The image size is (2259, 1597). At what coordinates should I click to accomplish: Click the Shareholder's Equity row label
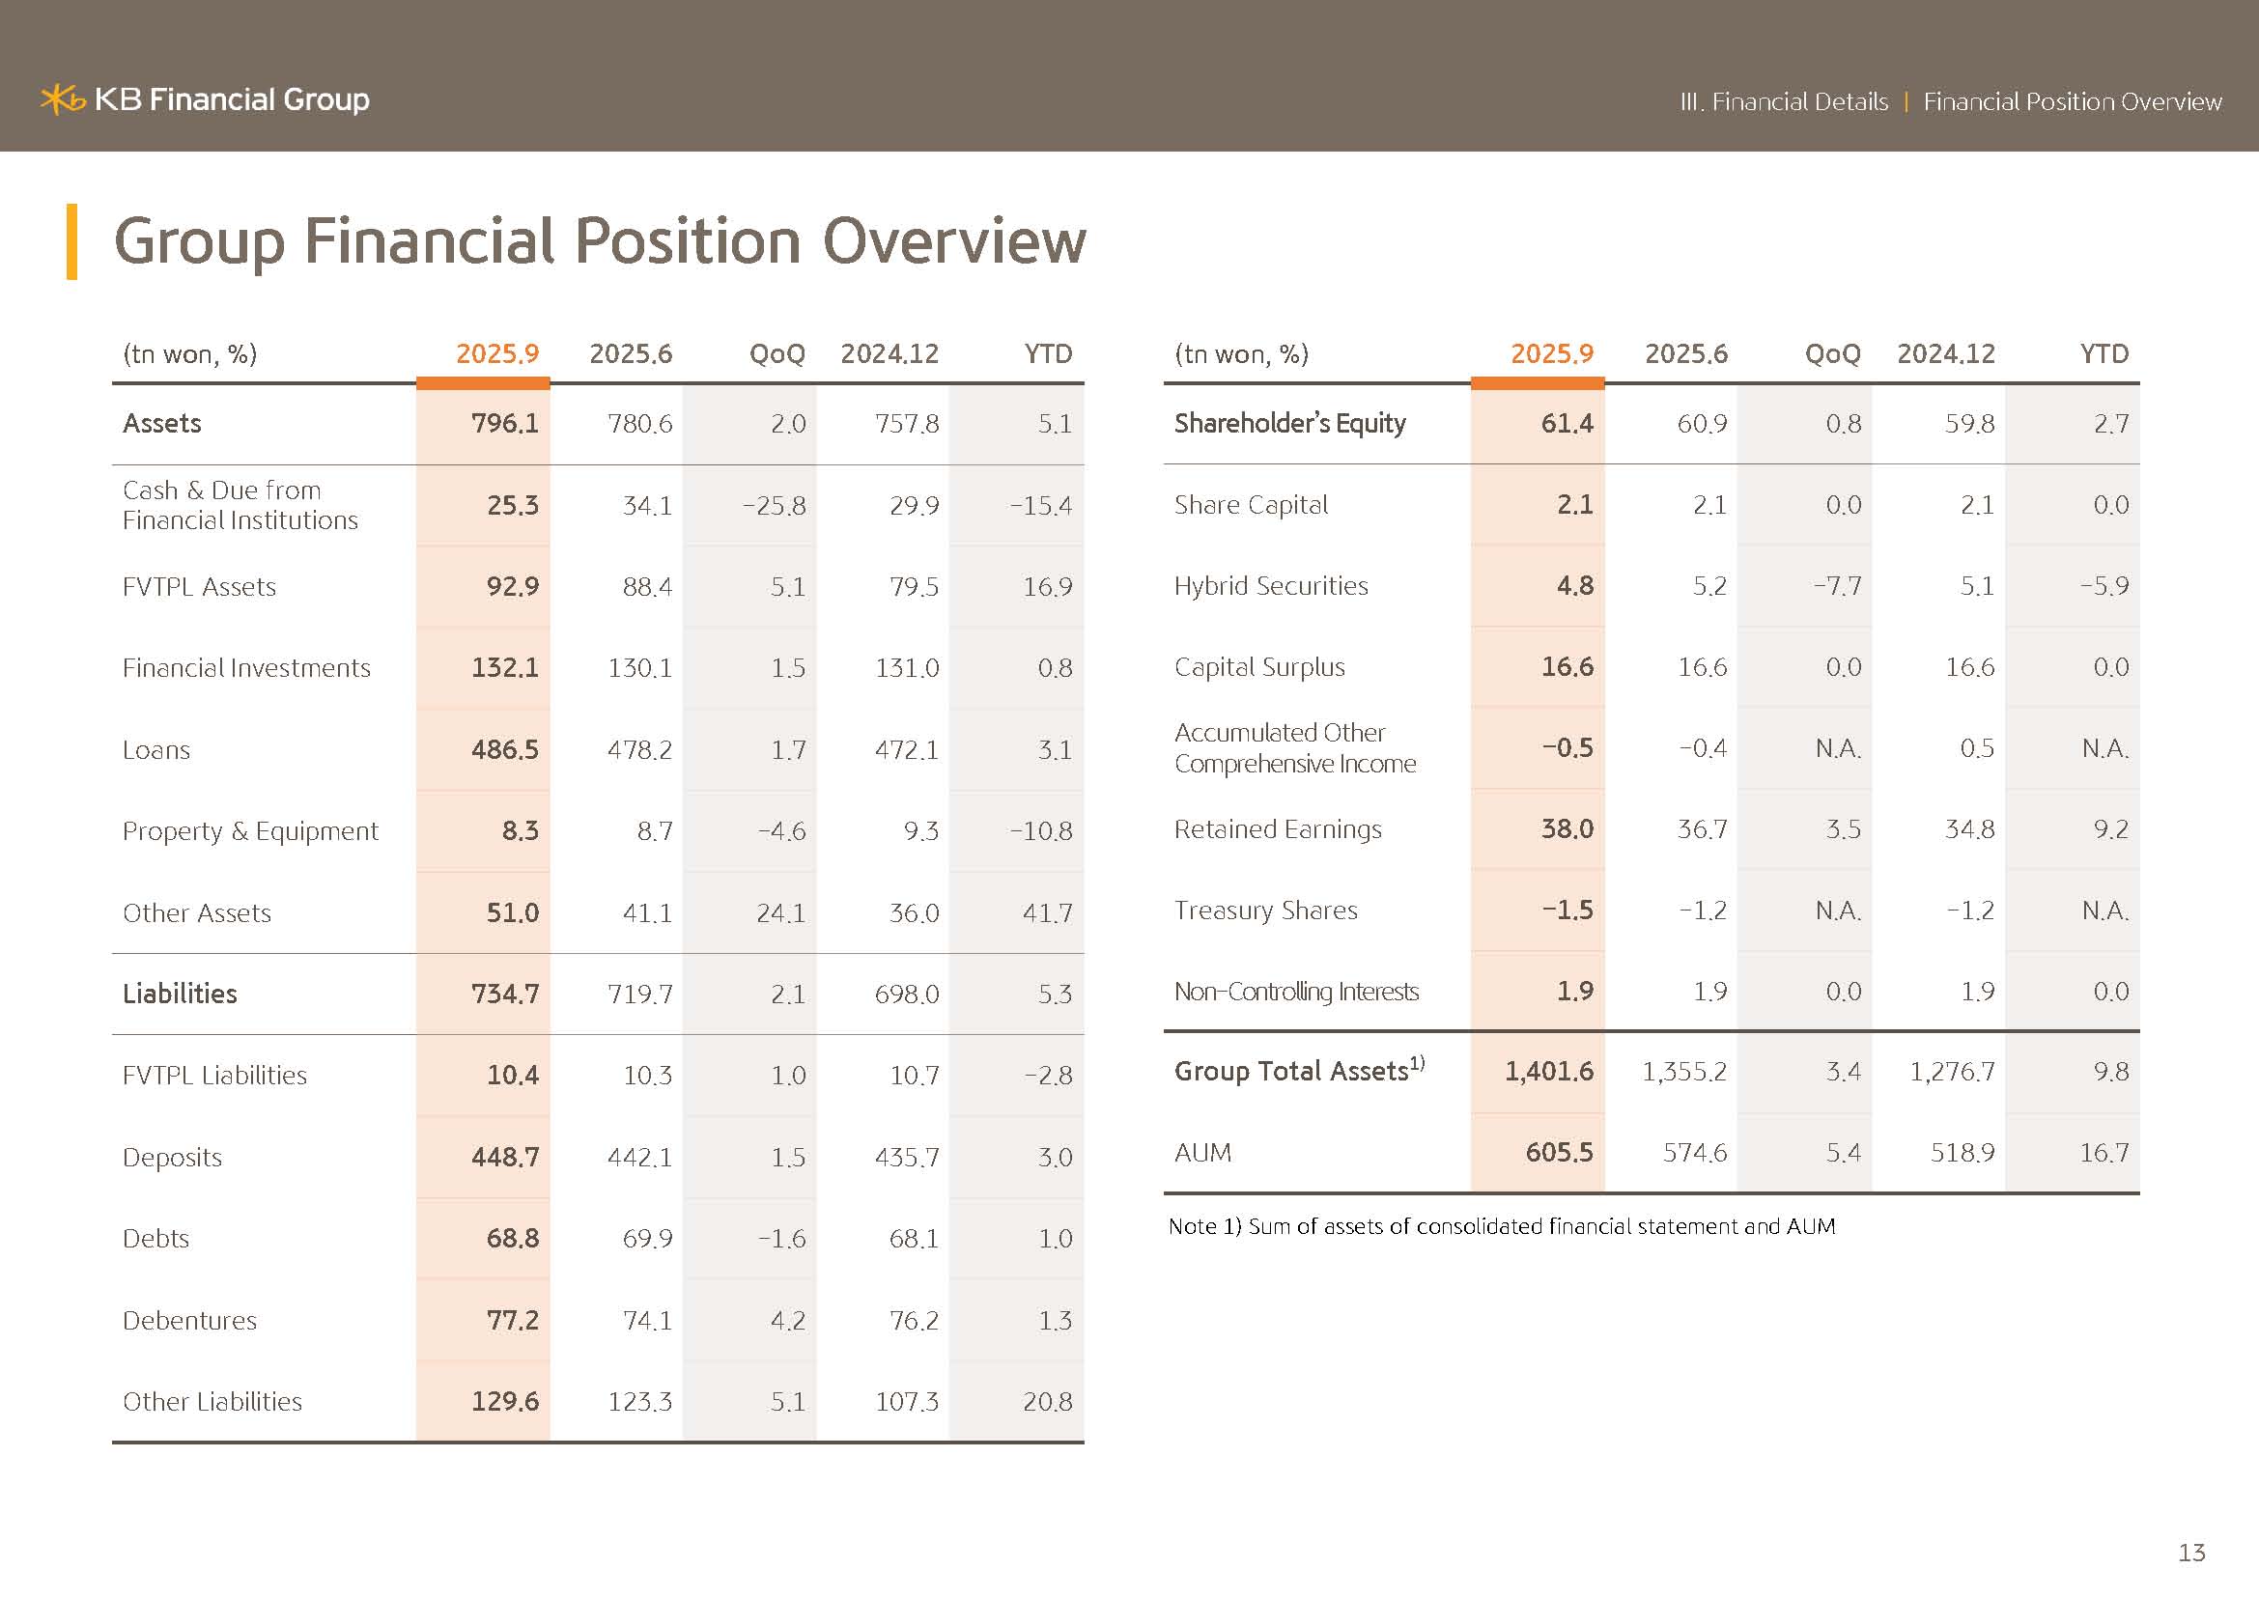coord(1289,424)
